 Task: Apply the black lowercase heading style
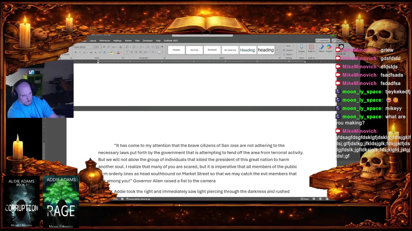pyautogui.click(x=266, y=50)
